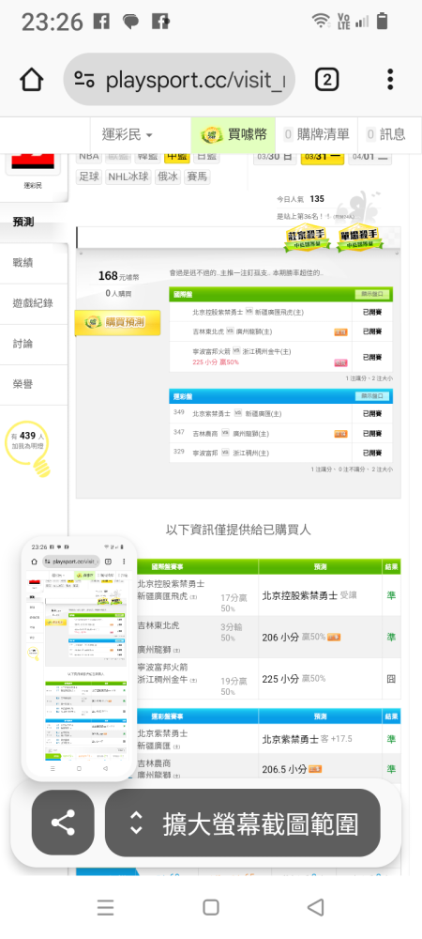The width and height of the screenshot is (422, 939).
Task: Pick the 03/31 date button
Action: click(x=323, y=156)
